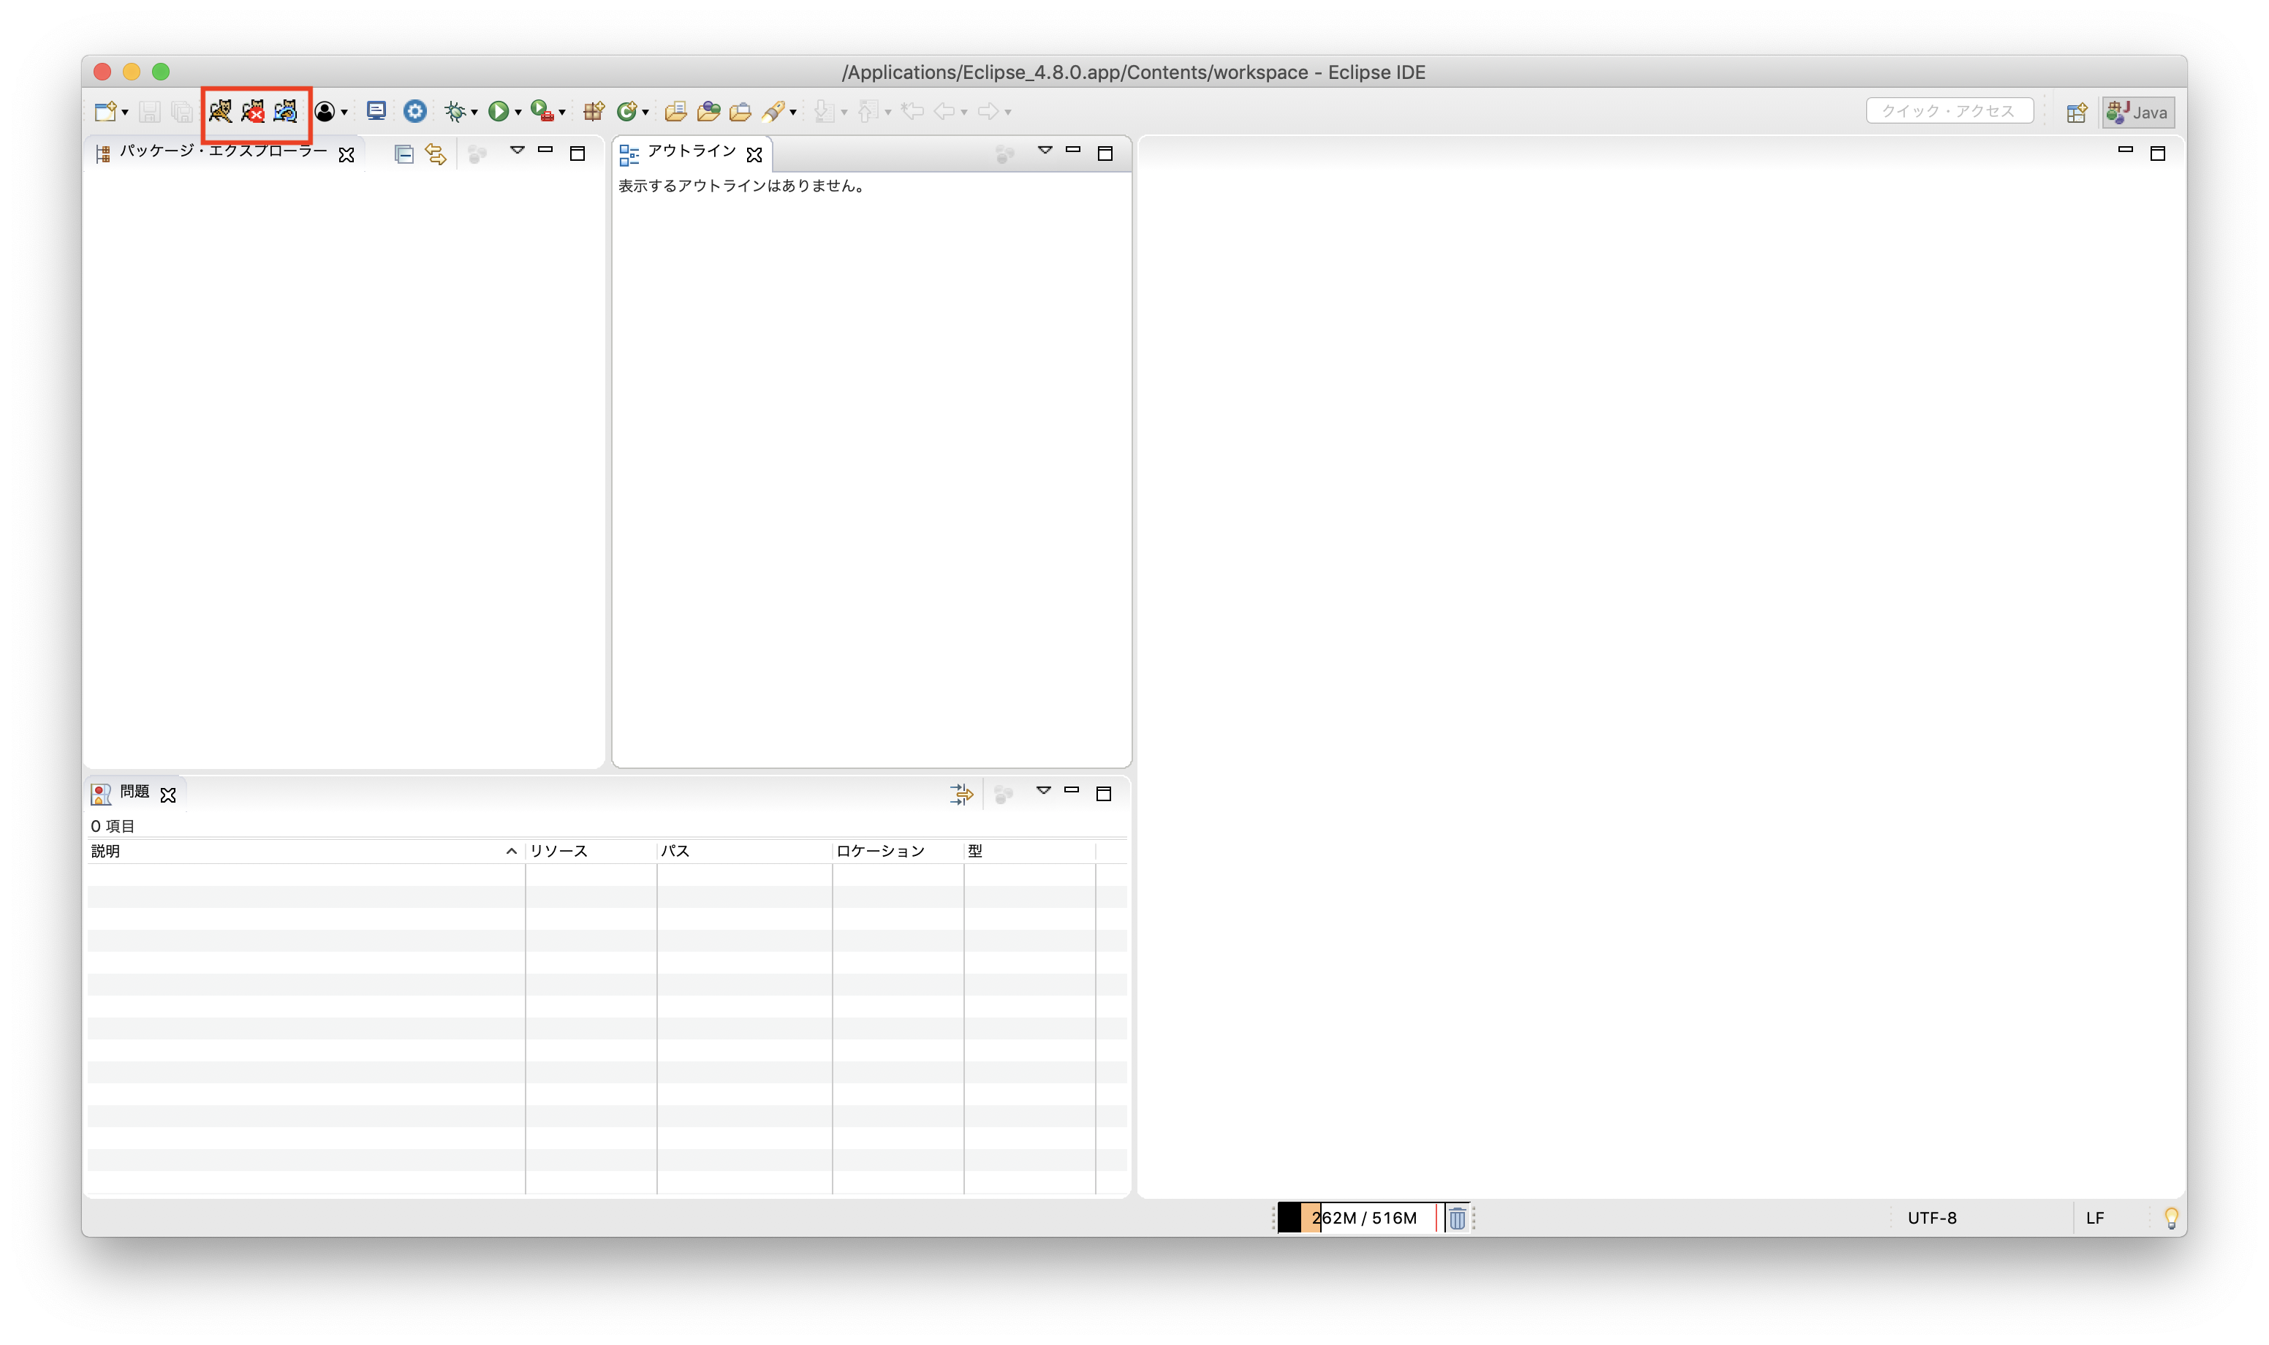Open the External Tools dropdown arrow
The image size is (2269, 1345).
pyautogui.click(x=563, y=113)
